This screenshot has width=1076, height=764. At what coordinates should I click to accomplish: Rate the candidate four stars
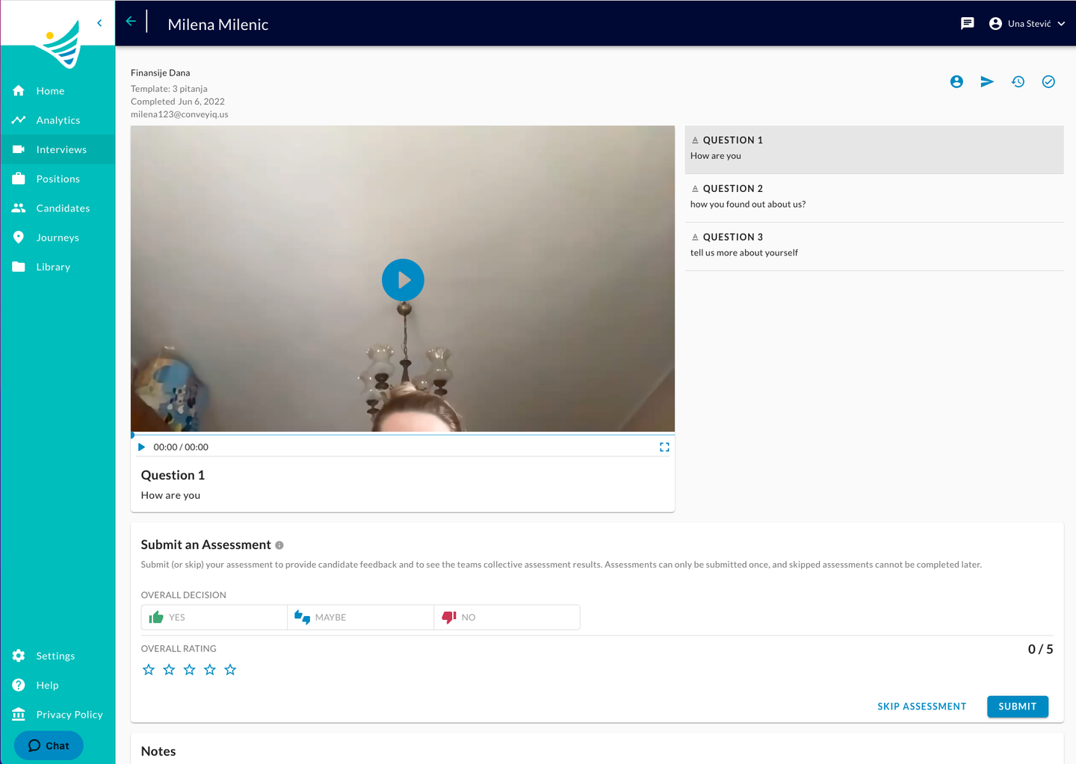tap(210, 670)
